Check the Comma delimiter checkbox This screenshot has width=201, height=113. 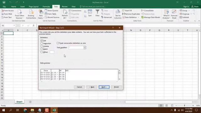pyautogui.click(x=41, y=46)
